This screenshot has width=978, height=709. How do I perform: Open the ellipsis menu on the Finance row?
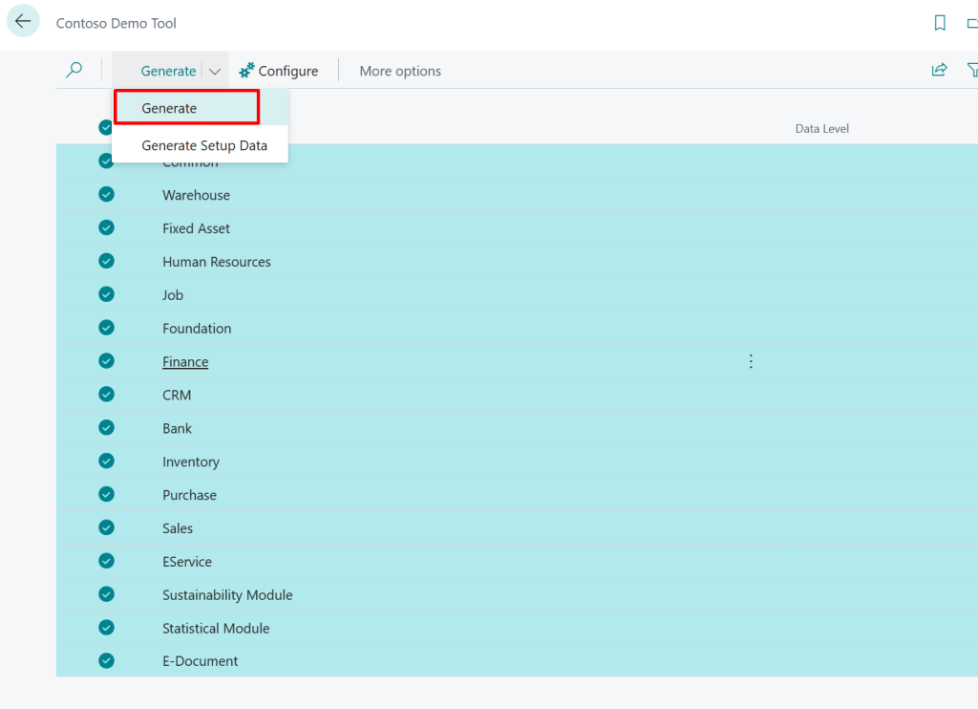751,361
